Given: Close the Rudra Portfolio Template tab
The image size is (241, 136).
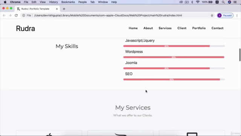Looking at the screenshot, I should pyautogui.click(x=57, y=9).
